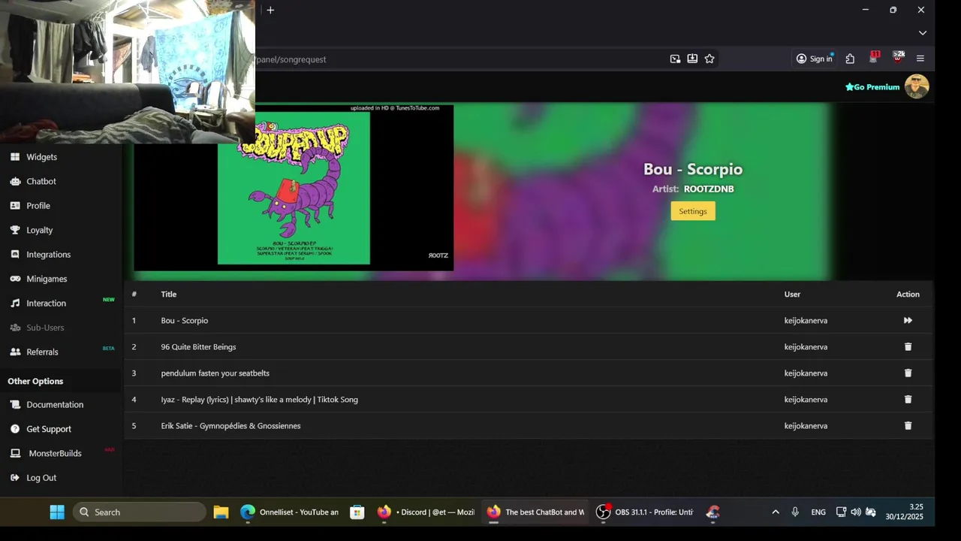Click the Widgets grid icon
This screenshot has width=961, height=541.
(x=15, y=157)
